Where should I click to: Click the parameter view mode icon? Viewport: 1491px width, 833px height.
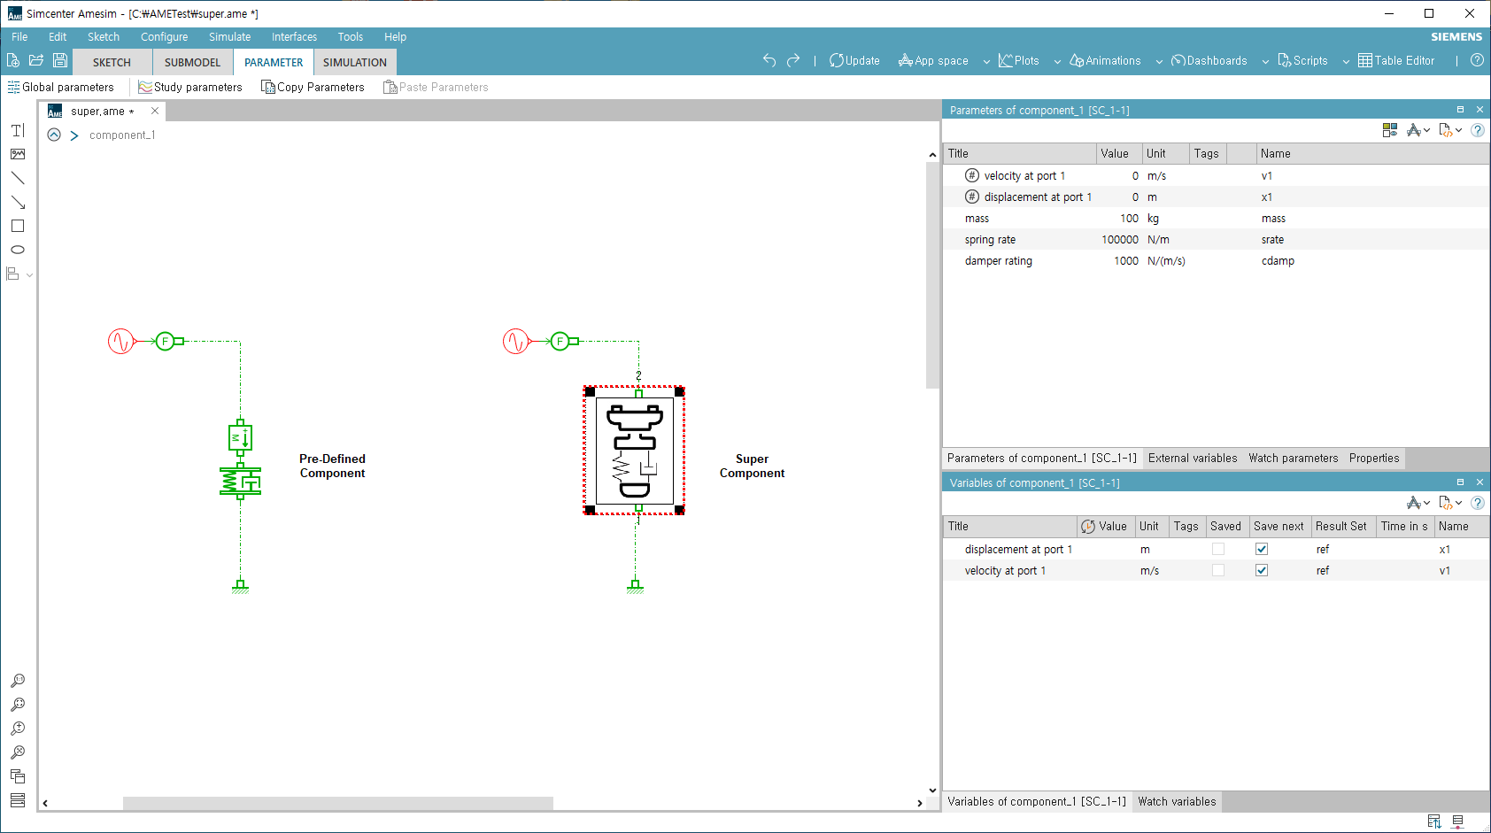[1390, 130]
